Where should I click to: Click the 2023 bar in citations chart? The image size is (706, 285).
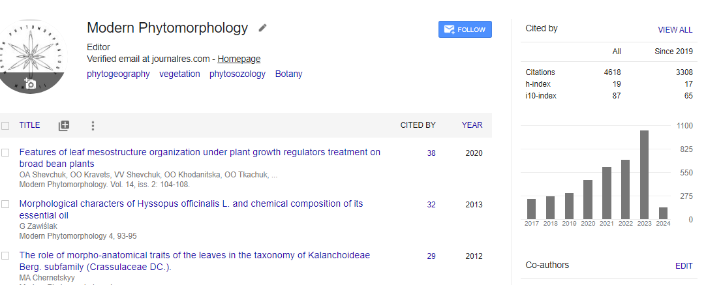[x=644, y=175]
